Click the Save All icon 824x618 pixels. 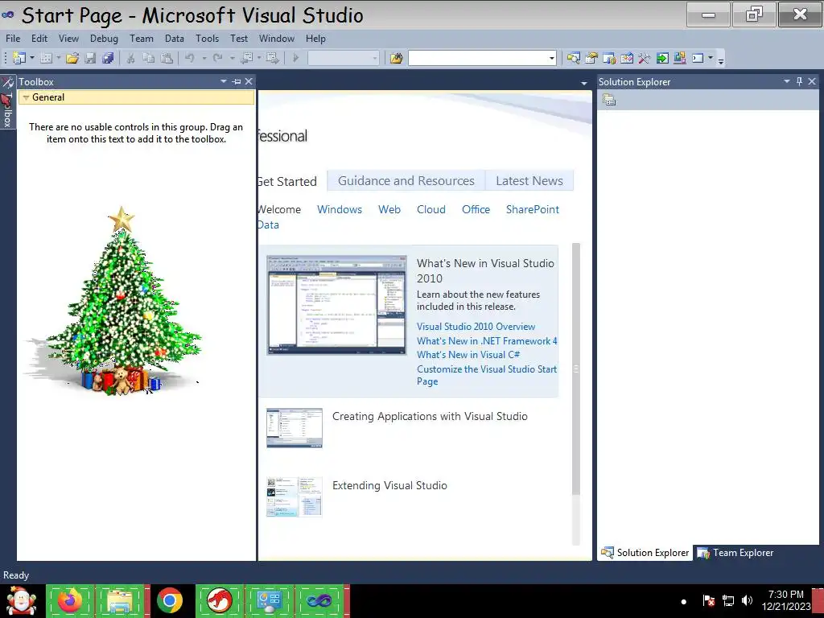[109, 58]
